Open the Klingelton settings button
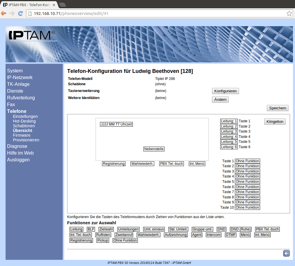This screenshot has height=266, width=295. coord(274,121)
